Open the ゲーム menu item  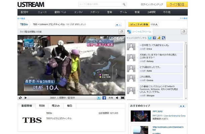coord(123,12)
